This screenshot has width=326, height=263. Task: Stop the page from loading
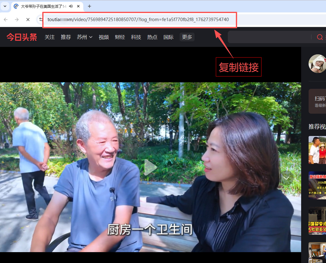pyautogui.click(x=28, y=20)
